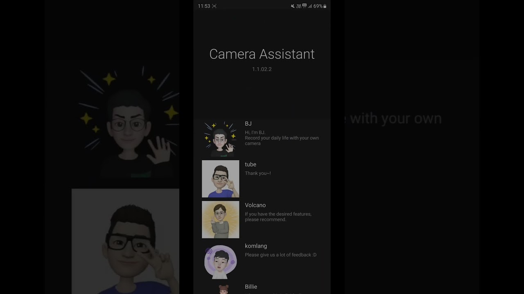
Task: Tap the 11:53 clock in status bar
Action: click(204, 6)
